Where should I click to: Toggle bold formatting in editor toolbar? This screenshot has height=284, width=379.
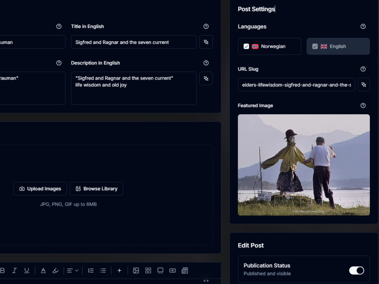point(2,270)
